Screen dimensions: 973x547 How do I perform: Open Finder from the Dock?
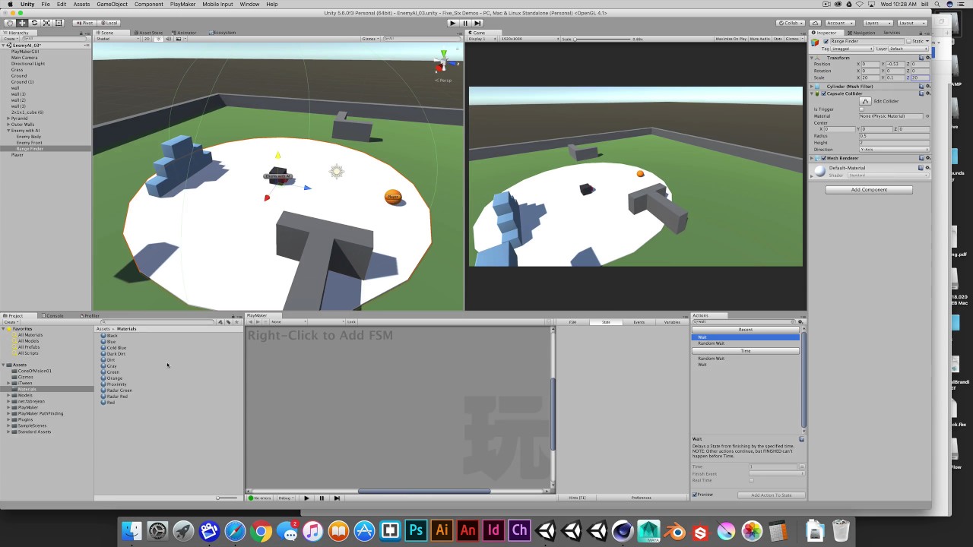pos(132,531)
